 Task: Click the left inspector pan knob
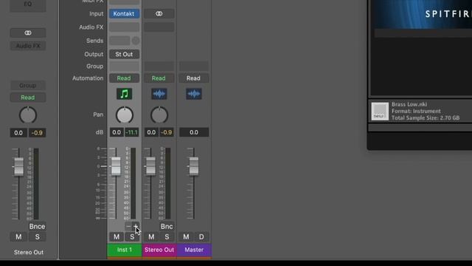[x=28, y=115]
